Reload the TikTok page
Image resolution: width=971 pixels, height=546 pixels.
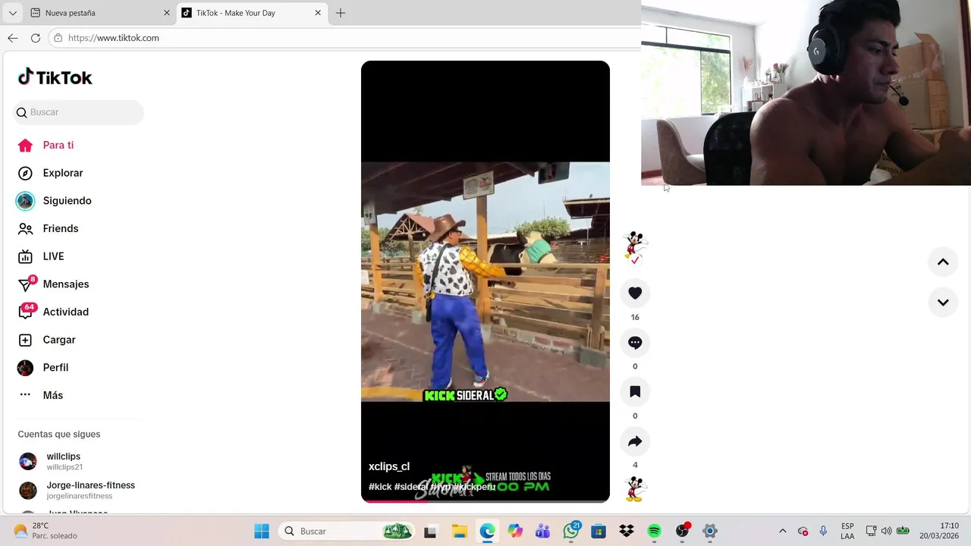[35, 38]
